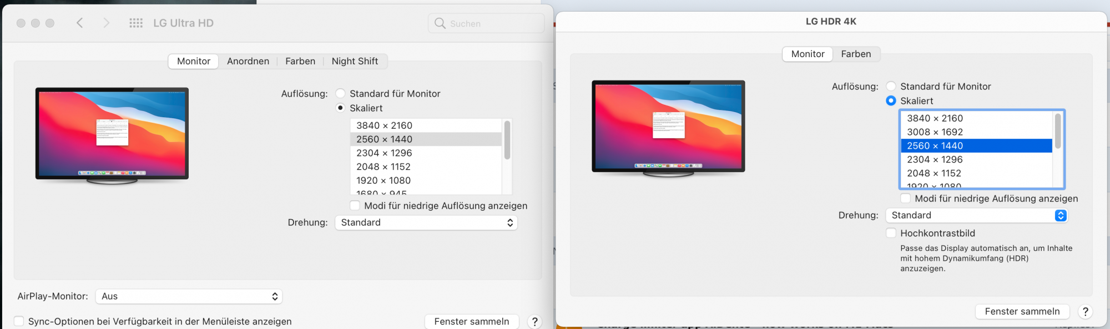Toggle Sync-Optionen in Menüleiste checkbox

tap(19, 321)
